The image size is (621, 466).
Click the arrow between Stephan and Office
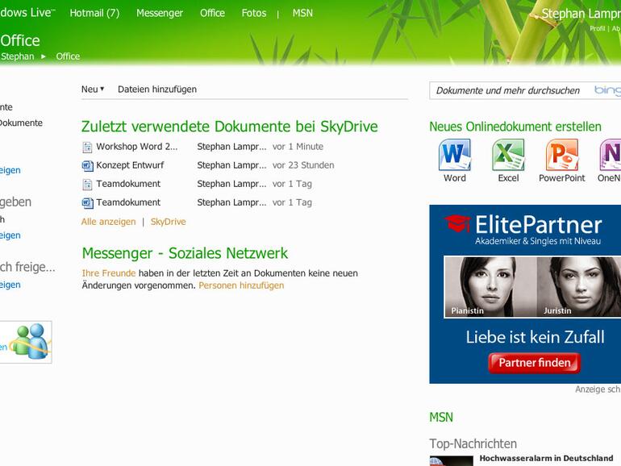click(x=44, y=56)
